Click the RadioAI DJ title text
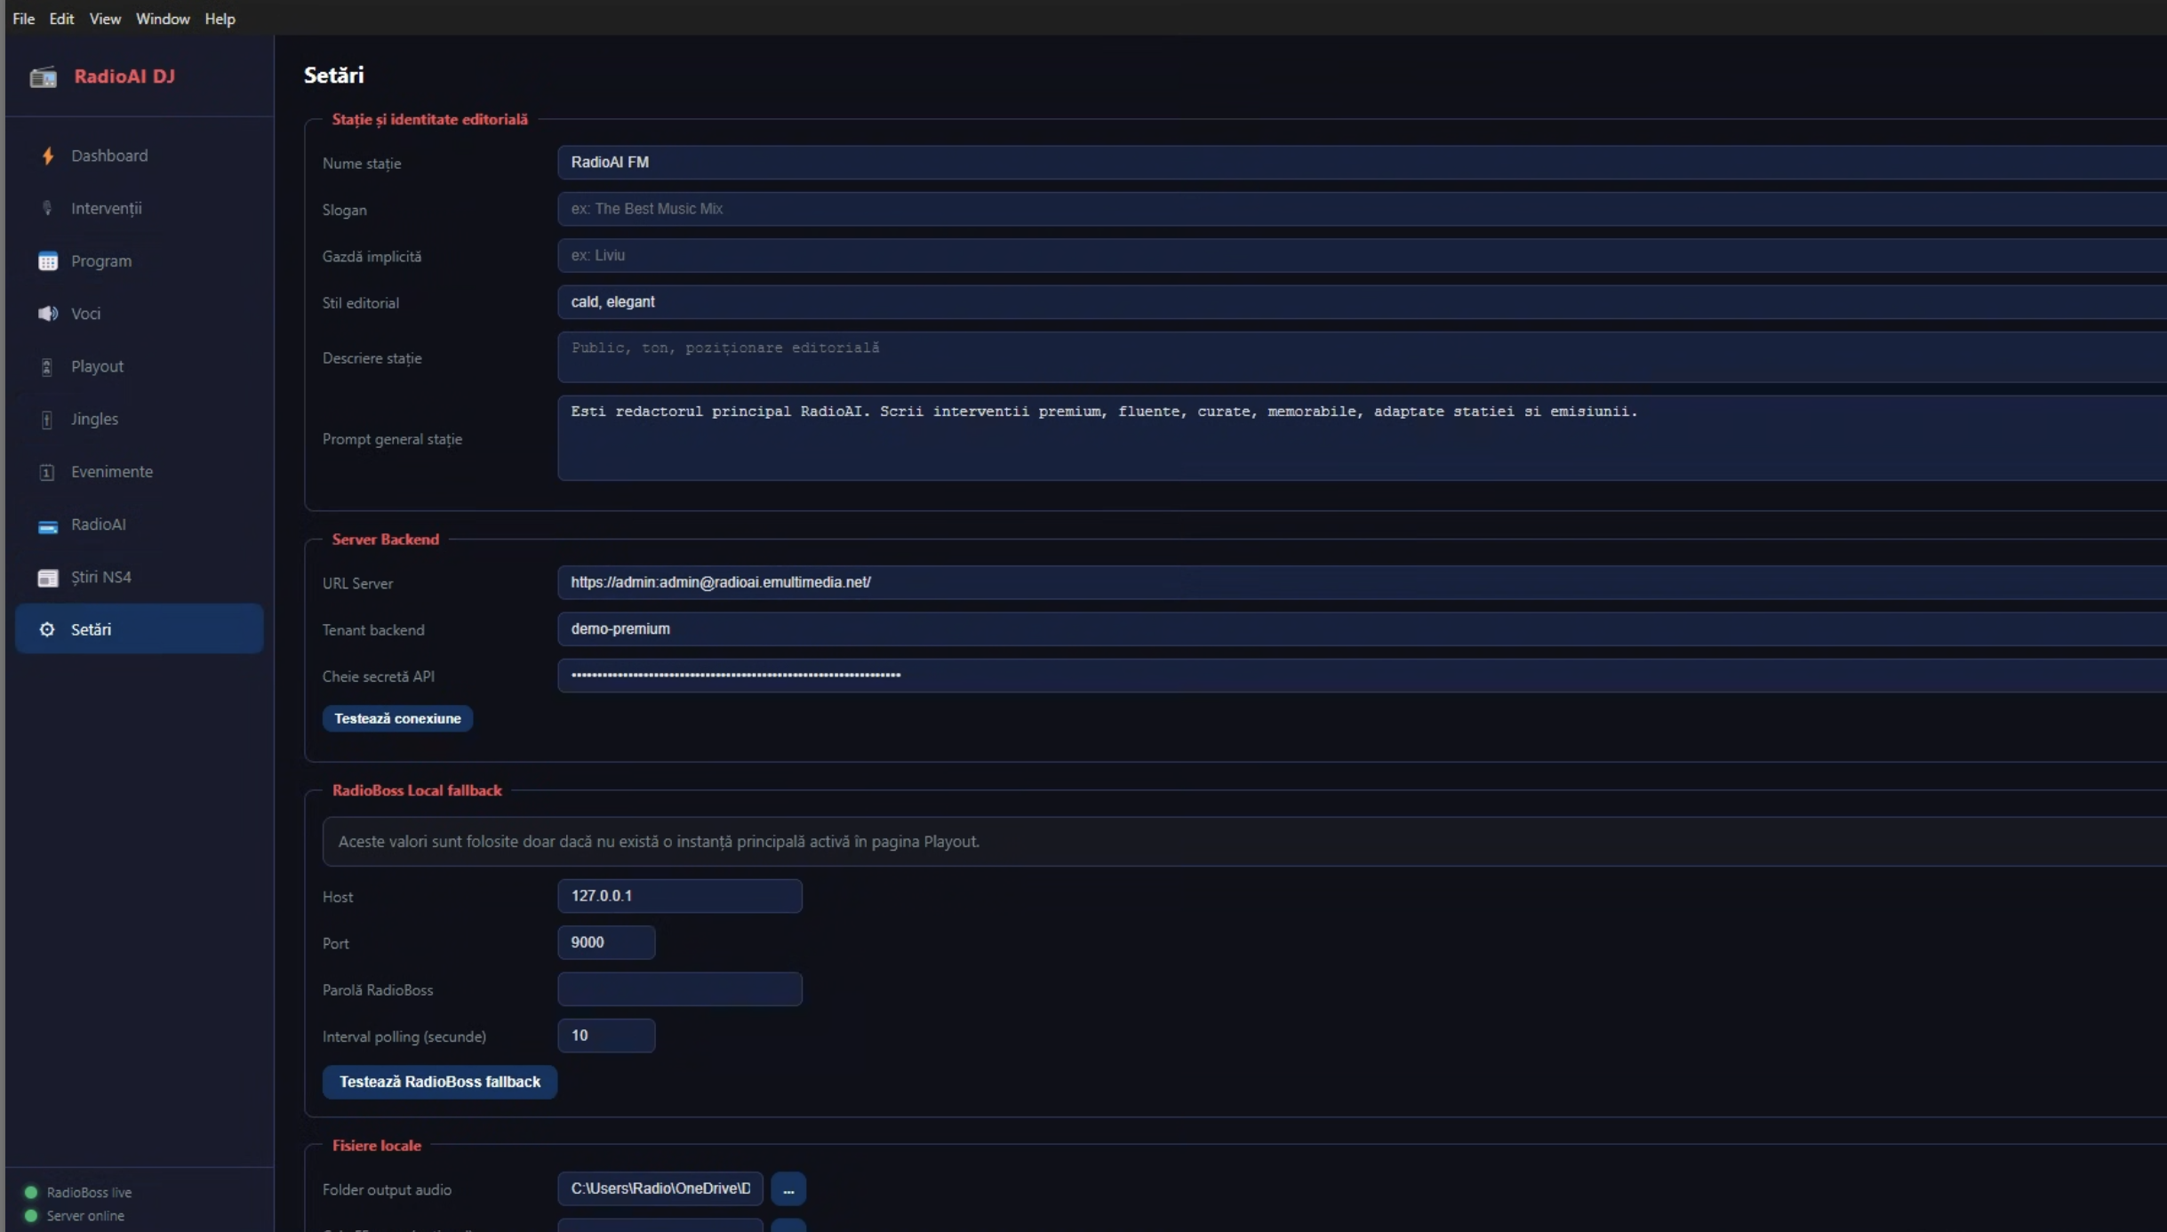2167x1232 pixels. click(x=124, y=76)
